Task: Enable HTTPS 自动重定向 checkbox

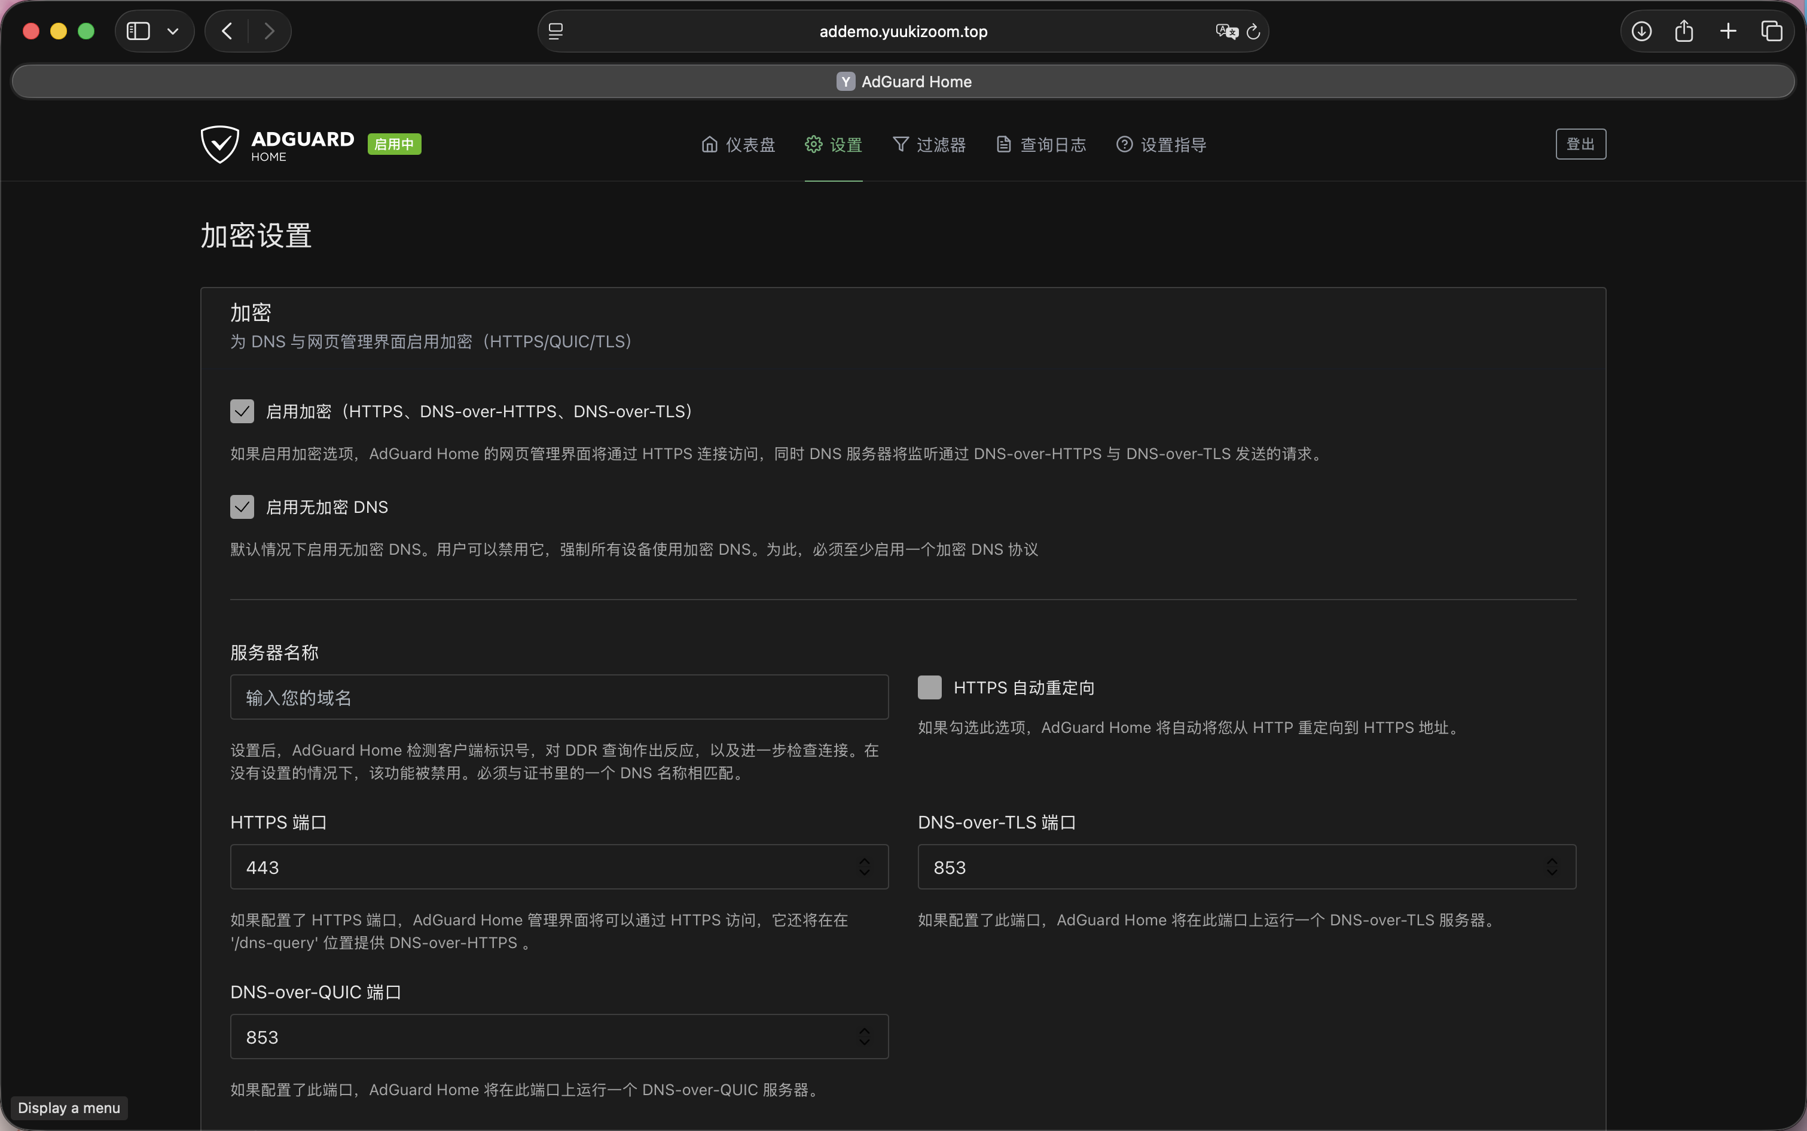Action: point(930,687)
